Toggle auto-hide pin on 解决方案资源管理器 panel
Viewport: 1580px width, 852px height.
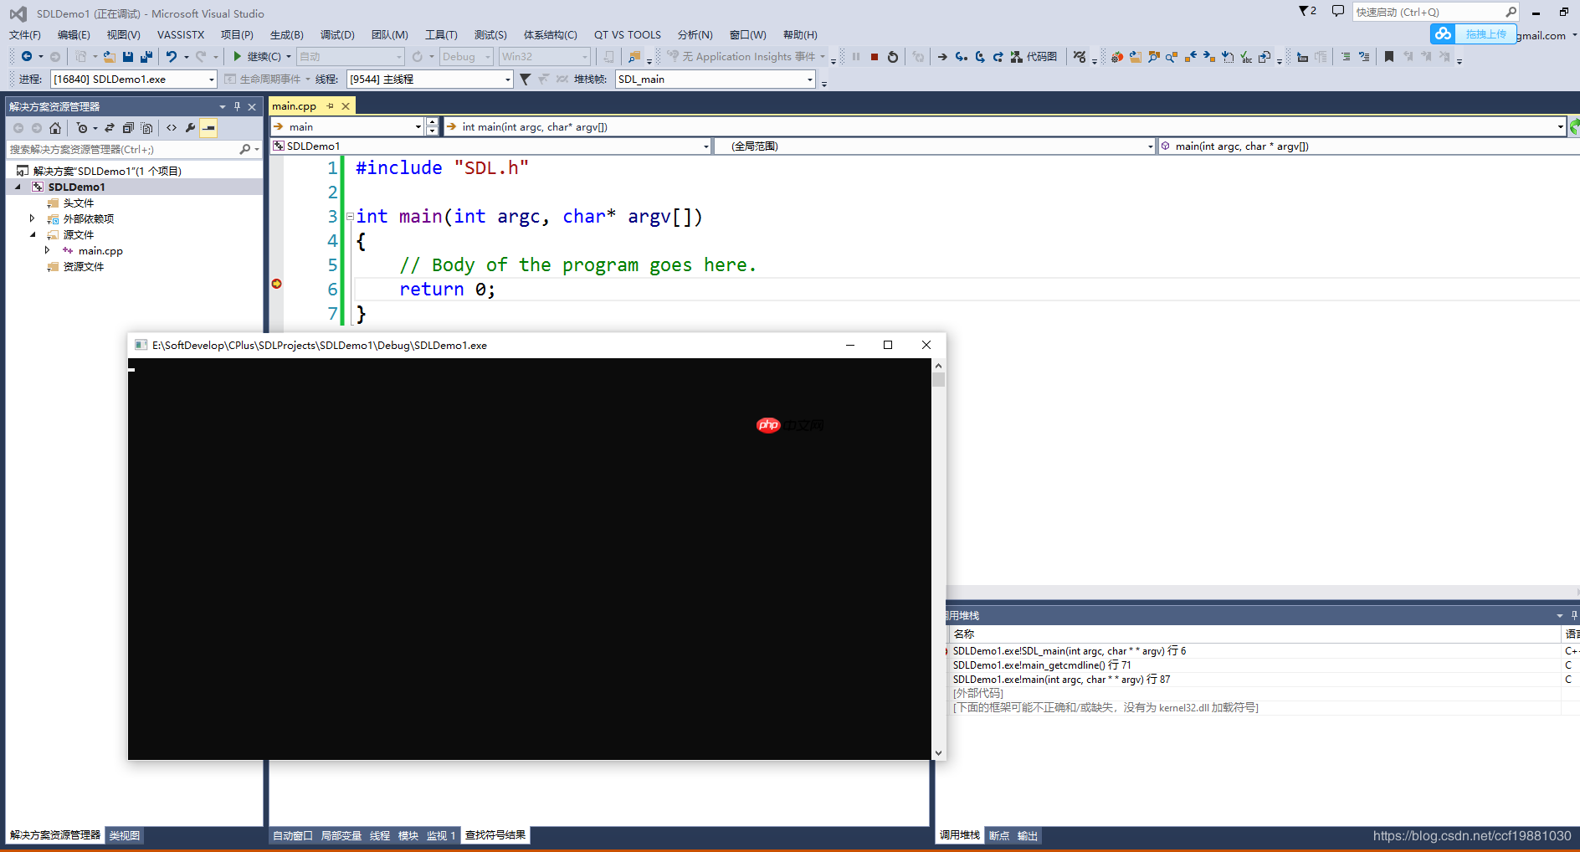pyautogui.click(x=238, y=107)
